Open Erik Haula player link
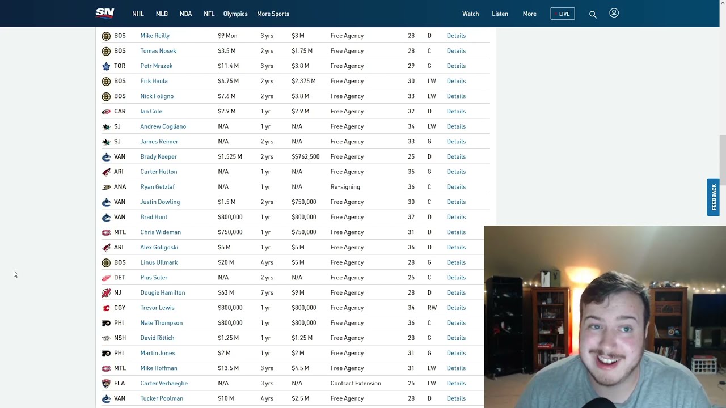This screenshot has height=408, width=726. tap(154, 81)
